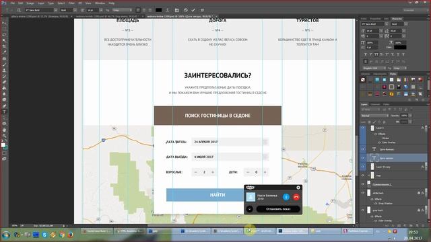Toggle visibility of white back layer
431x242 pixels.
coord(362,193)
